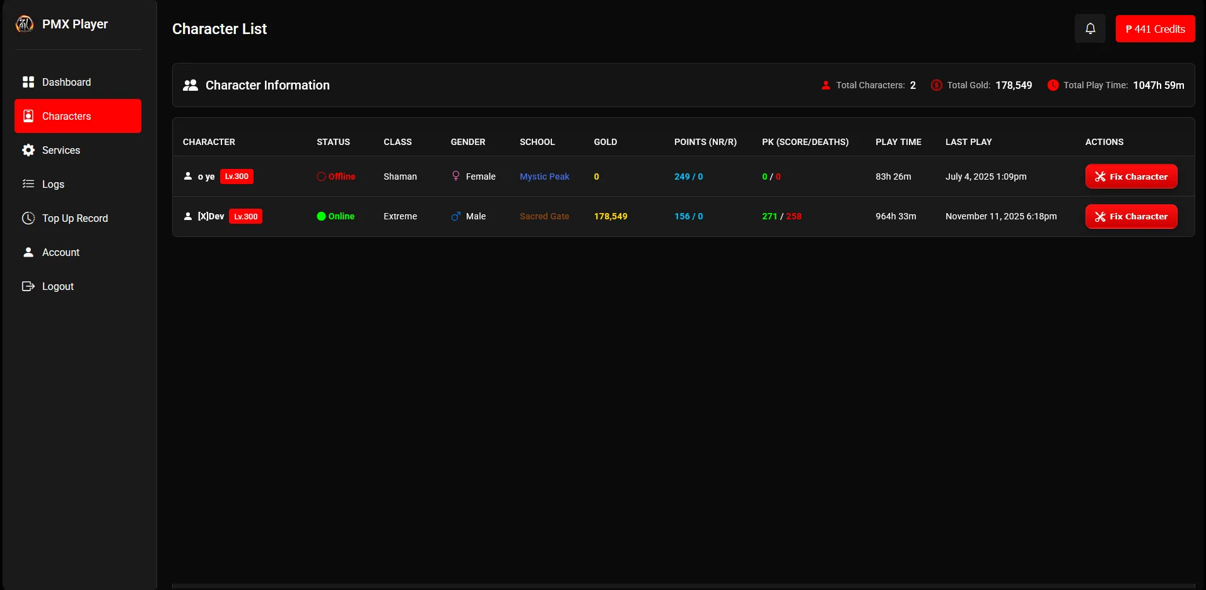
Task: Click the PMX Player logo icon
Action: pyautogui.click(x=25, y=24)
